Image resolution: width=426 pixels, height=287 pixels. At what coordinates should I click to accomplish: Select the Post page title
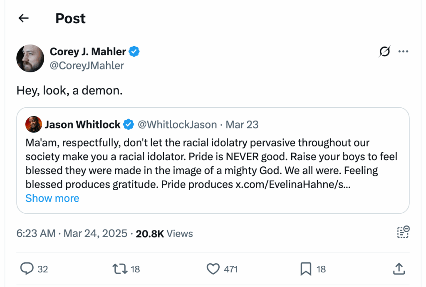[70, 18]
